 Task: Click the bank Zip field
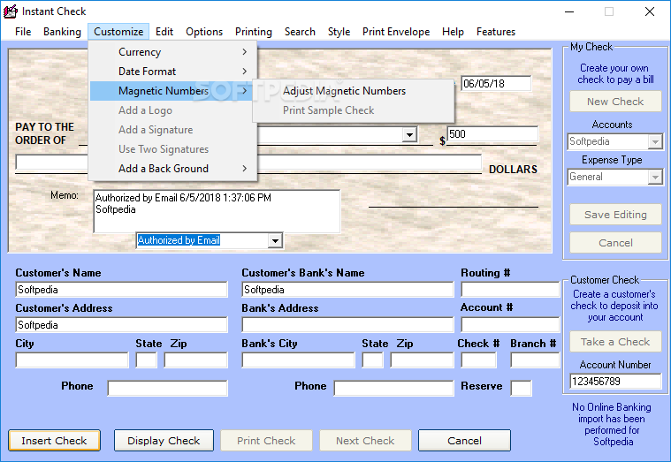pos(422,360)
